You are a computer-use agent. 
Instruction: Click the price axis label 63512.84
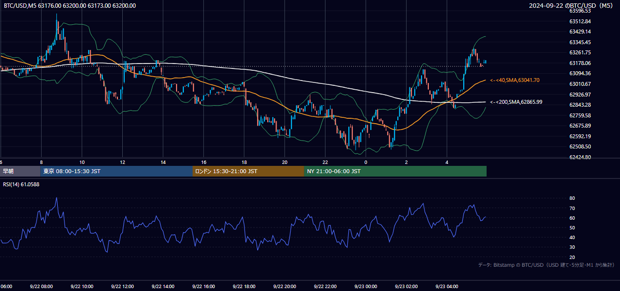click(580, 21)
